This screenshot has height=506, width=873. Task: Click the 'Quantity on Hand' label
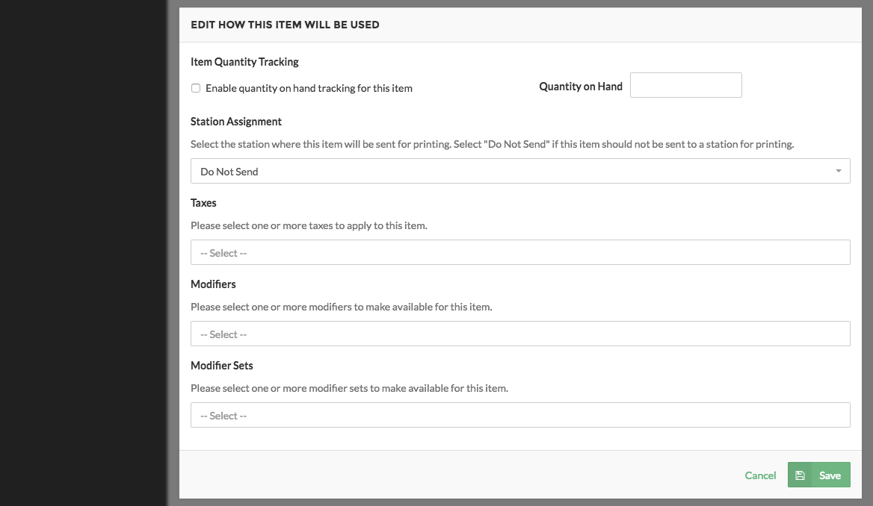(x=581, y=87)
